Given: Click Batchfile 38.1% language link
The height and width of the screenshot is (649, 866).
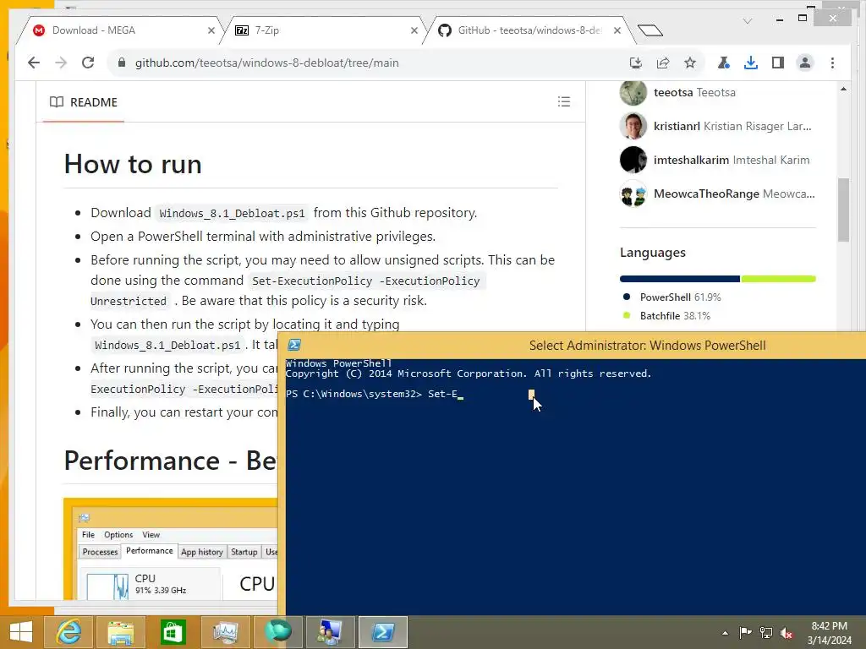Looking at the screenshot, I should coord(675,316).
